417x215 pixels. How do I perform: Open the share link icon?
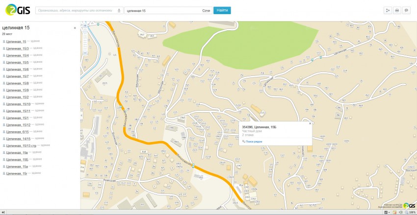coord(388,10)
